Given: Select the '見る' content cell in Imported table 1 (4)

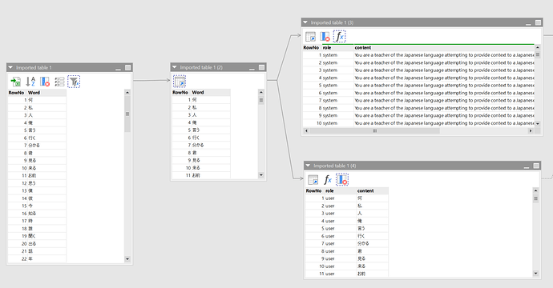Looking at the screenshot, I should click(x=373, y=258).
